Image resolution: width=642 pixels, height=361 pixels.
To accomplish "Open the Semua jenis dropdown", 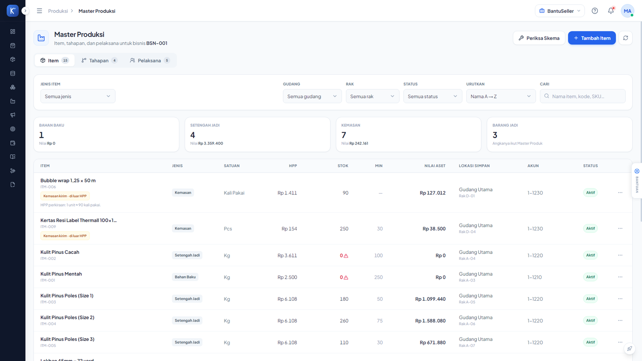I will pos(78,96).
